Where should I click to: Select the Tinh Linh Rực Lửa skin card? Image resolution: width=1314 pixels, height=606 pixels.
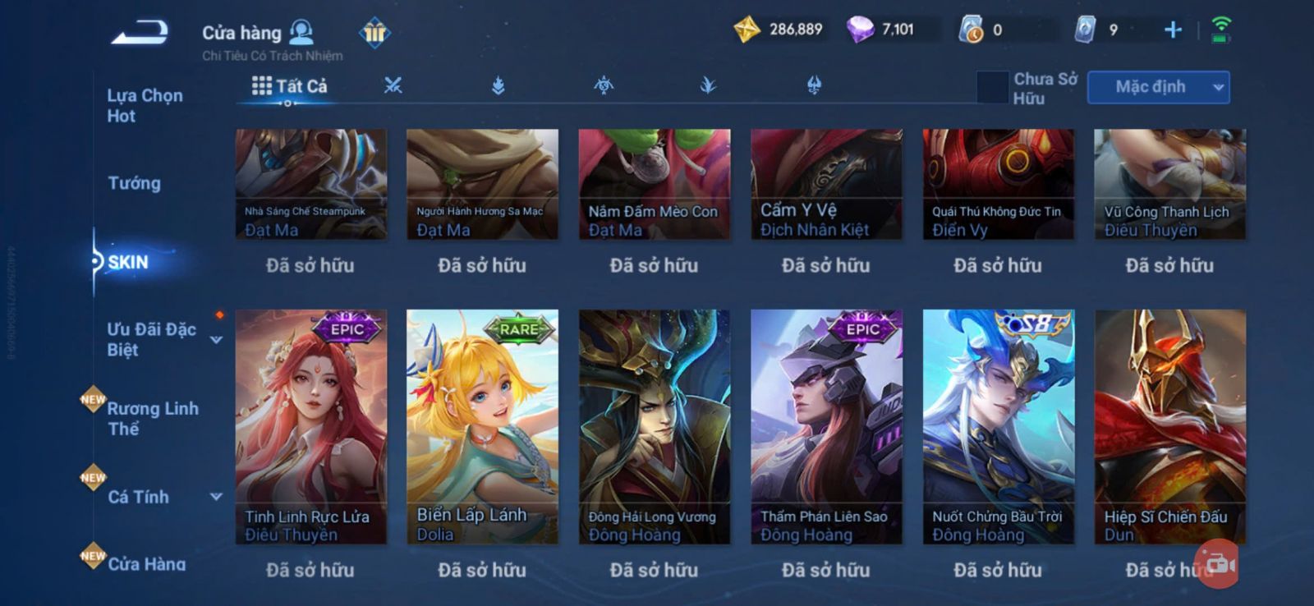310,426
